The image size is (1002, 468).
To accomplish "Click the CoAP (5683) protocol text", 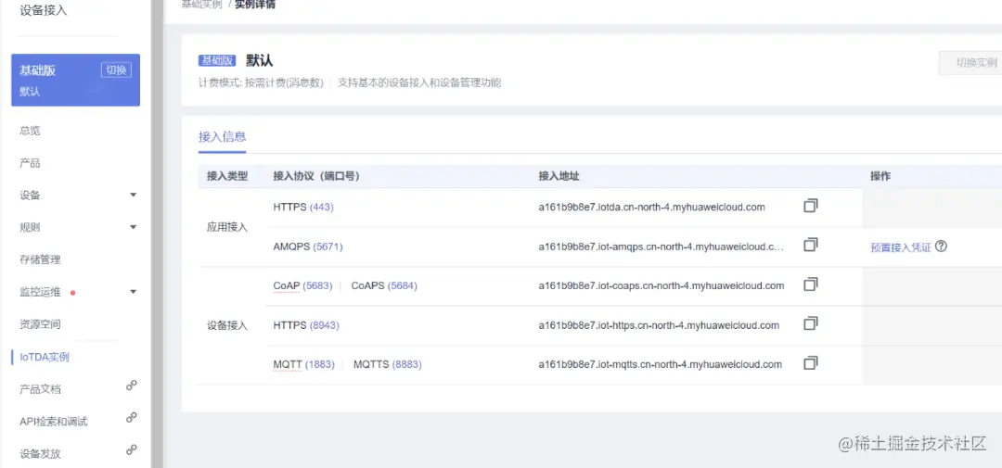I will [302, 285].
